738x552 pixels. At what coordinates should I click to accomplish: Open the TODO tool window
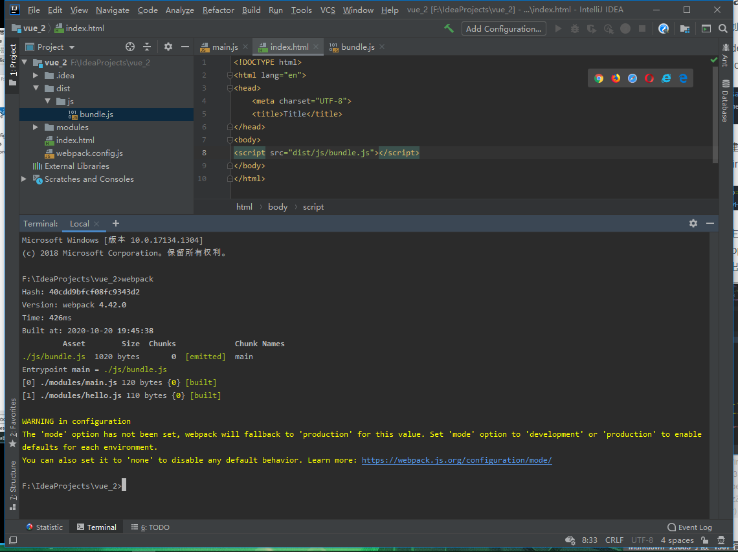tap(150, 527)
